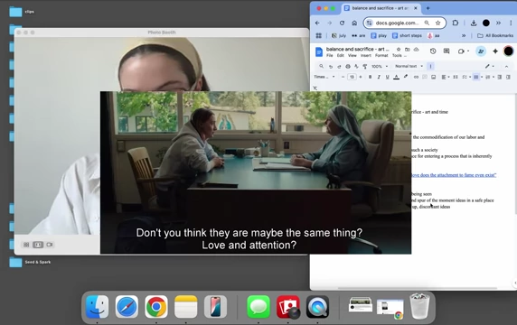This screenshot has height=325, width=517.
Task: Open the Gemini sparkle icon
Action: pyautogui.click(x=495, y=51)
